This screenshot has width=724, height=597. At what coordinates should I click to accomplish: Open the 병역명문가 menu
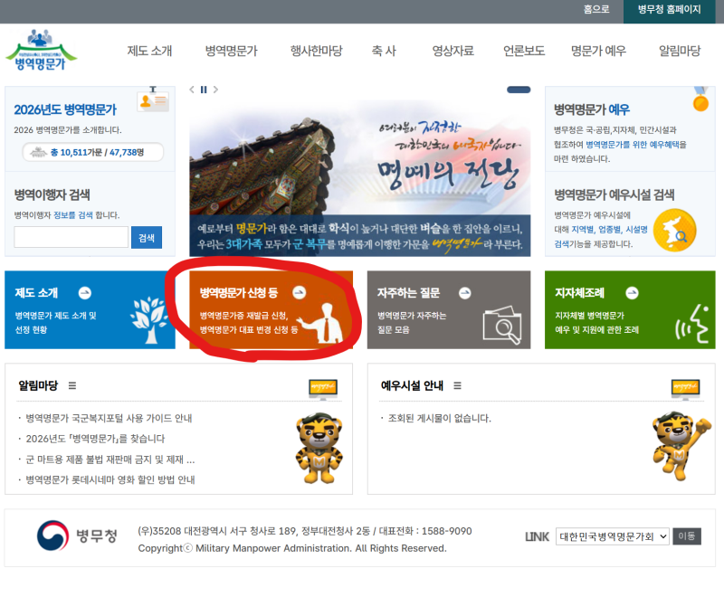(232, 51)
